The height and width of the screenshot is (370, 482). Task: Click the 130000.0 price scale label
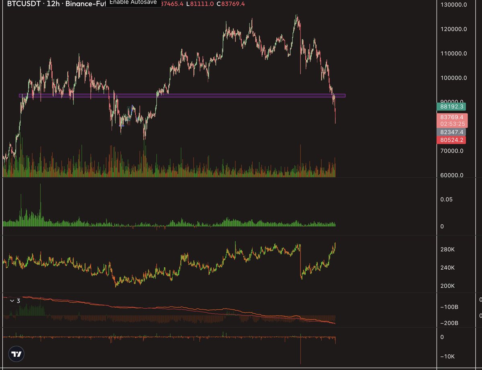(x=453, y=5)
